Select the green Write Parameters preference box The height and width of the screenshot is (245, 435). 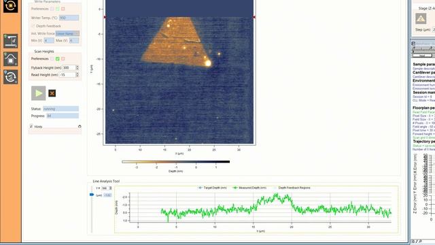tap(57, 9)
